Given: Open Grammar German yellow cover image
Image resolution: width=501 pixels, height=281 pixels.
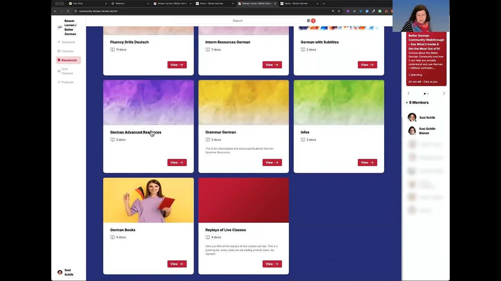Looking at the screenshot, I should [x=243, y=103].
